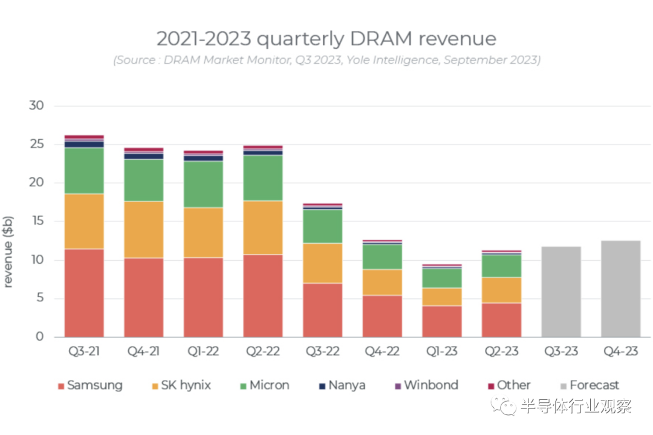This screenshot has height=435, width=653.
Task: Click the gray Forecast legend swatch
Action: coord(563,386)
